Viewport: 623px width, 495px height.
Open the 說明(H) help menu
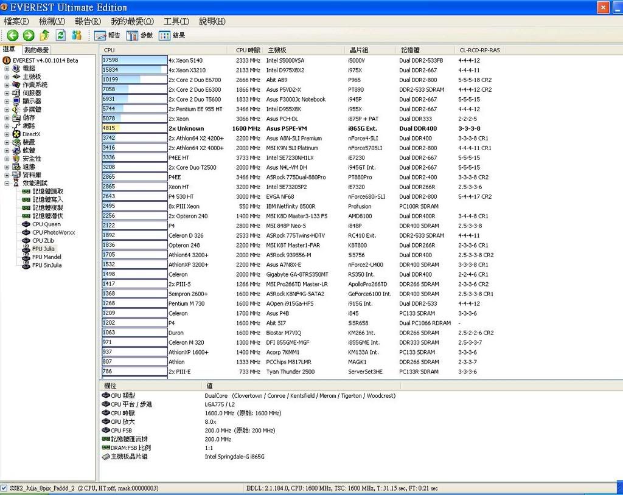[x=212, y=21]
